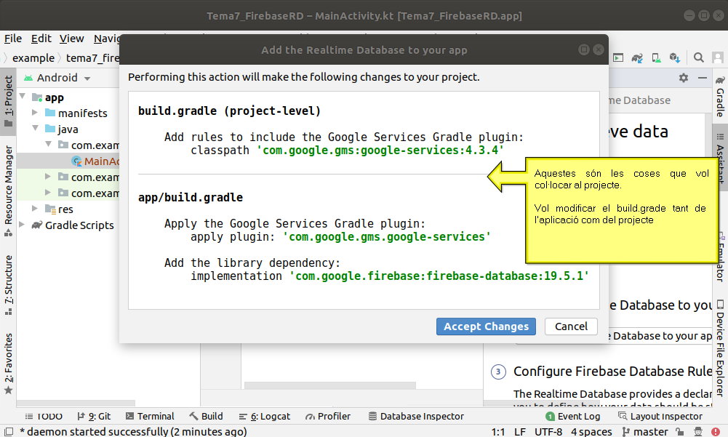
Task: Collapse the java folder
Action: pos(36,128)
